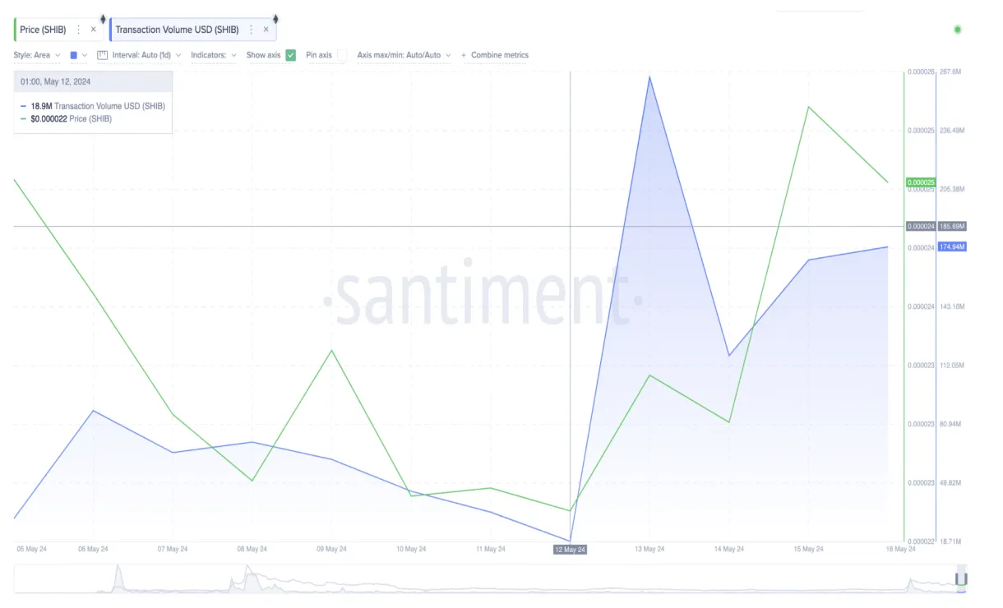Screen dimensions: 1003x608
Task: Close the Price (SHIB) metric tab
Action: 93,30
